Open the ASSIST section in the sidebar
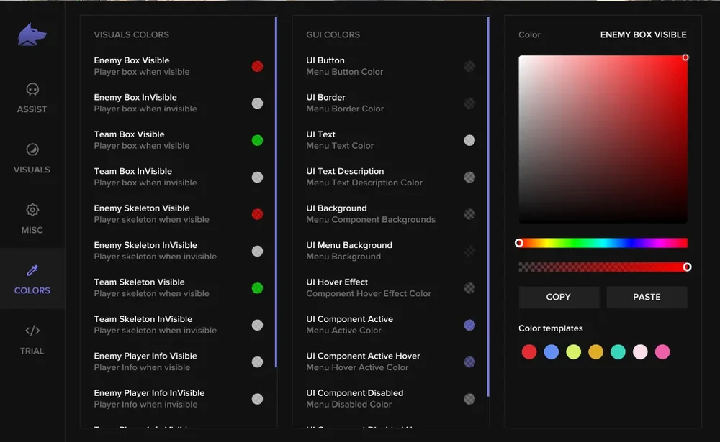720x442 pixels. (32, 98)
